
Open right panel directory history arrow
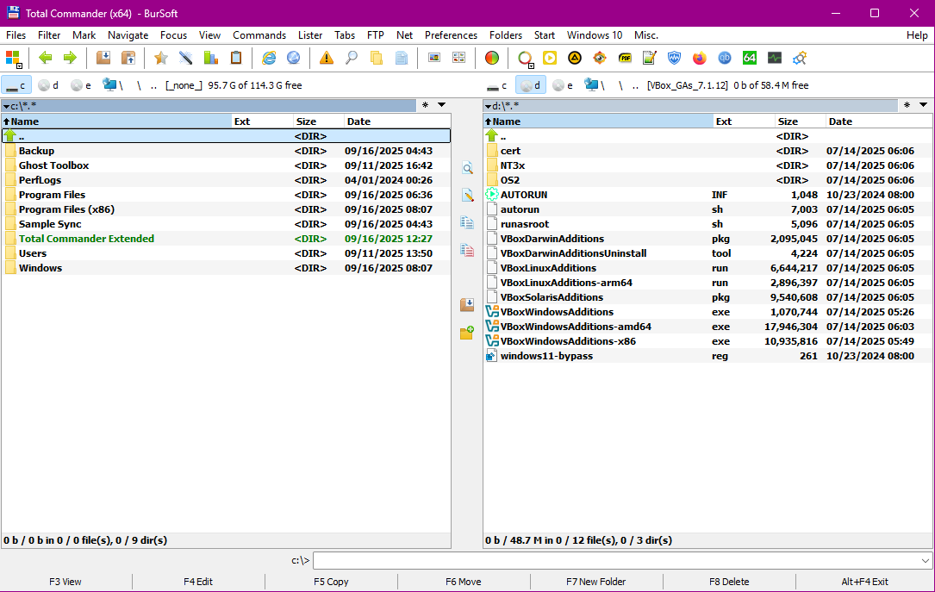(924, 105)
